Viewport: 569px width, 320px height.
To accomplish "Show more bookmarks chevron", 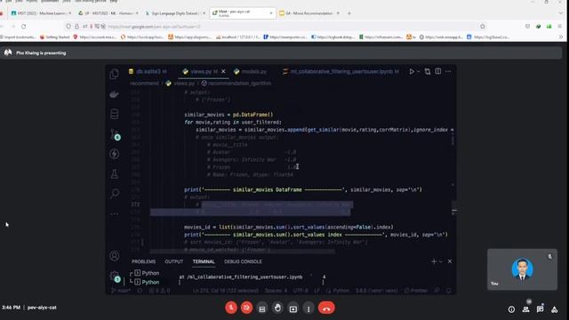I will point(561,37).
